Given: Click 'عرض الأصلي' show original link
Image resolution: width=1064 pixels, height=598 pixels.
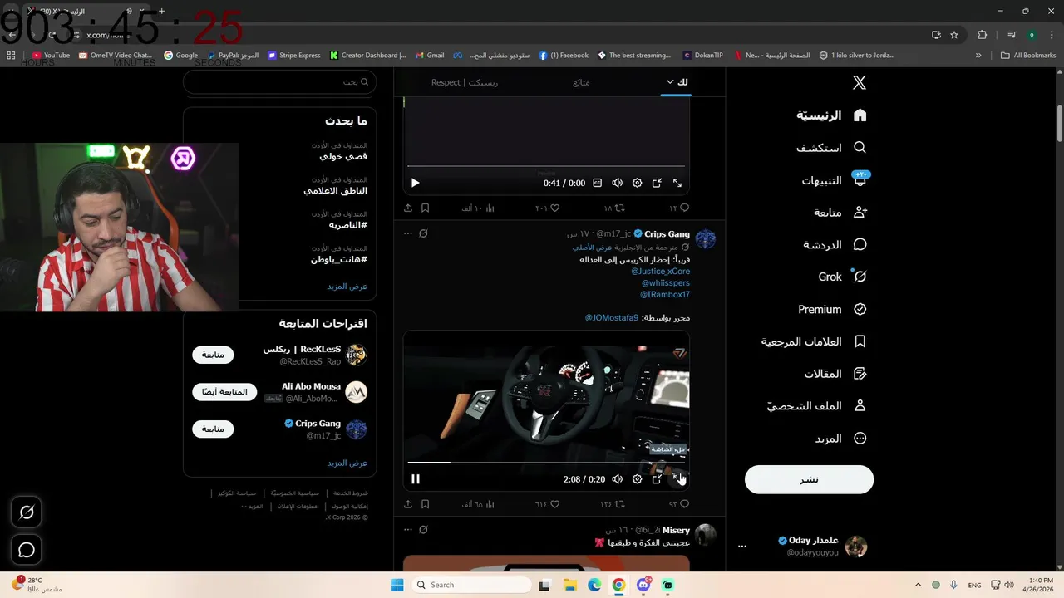Looking at the screenshot, I should point(592,248).
